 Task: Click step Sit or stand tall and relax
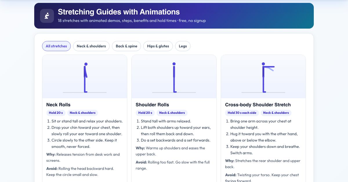[x=87, y=121]
